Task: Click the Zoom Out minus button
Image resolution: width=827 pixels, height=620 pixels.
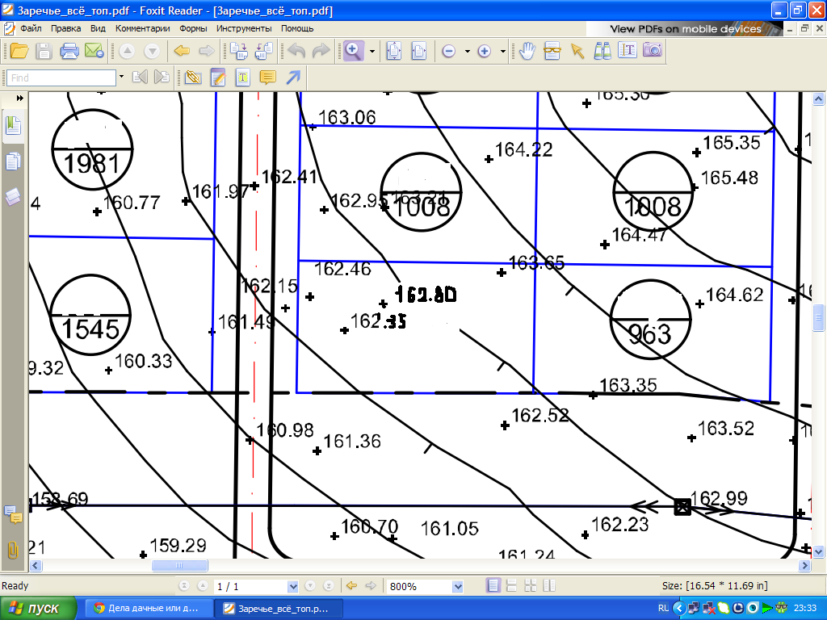Action: pos(448,51)
